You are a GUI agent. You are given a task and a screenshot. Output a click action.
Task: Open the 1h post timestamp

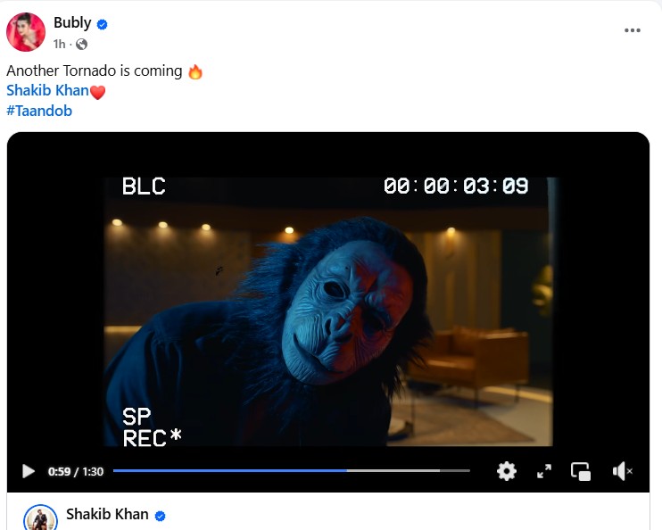[59, 44]
